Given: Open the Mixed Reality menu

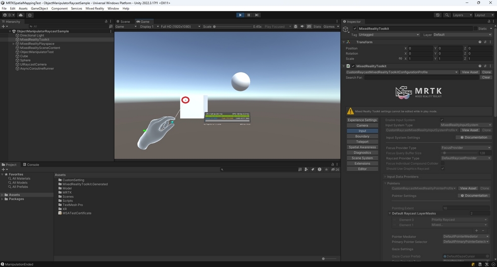Looking at the screenshot, I should pyautogui.click(x=95, y=8).
